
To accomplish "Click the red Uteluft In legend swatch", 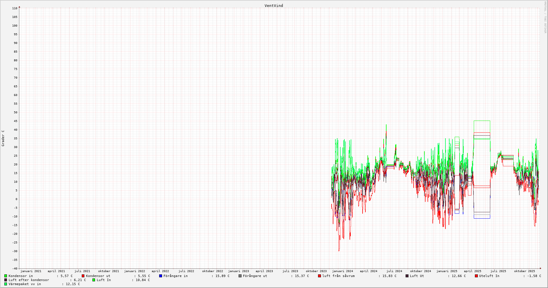I will pos(476,276).
